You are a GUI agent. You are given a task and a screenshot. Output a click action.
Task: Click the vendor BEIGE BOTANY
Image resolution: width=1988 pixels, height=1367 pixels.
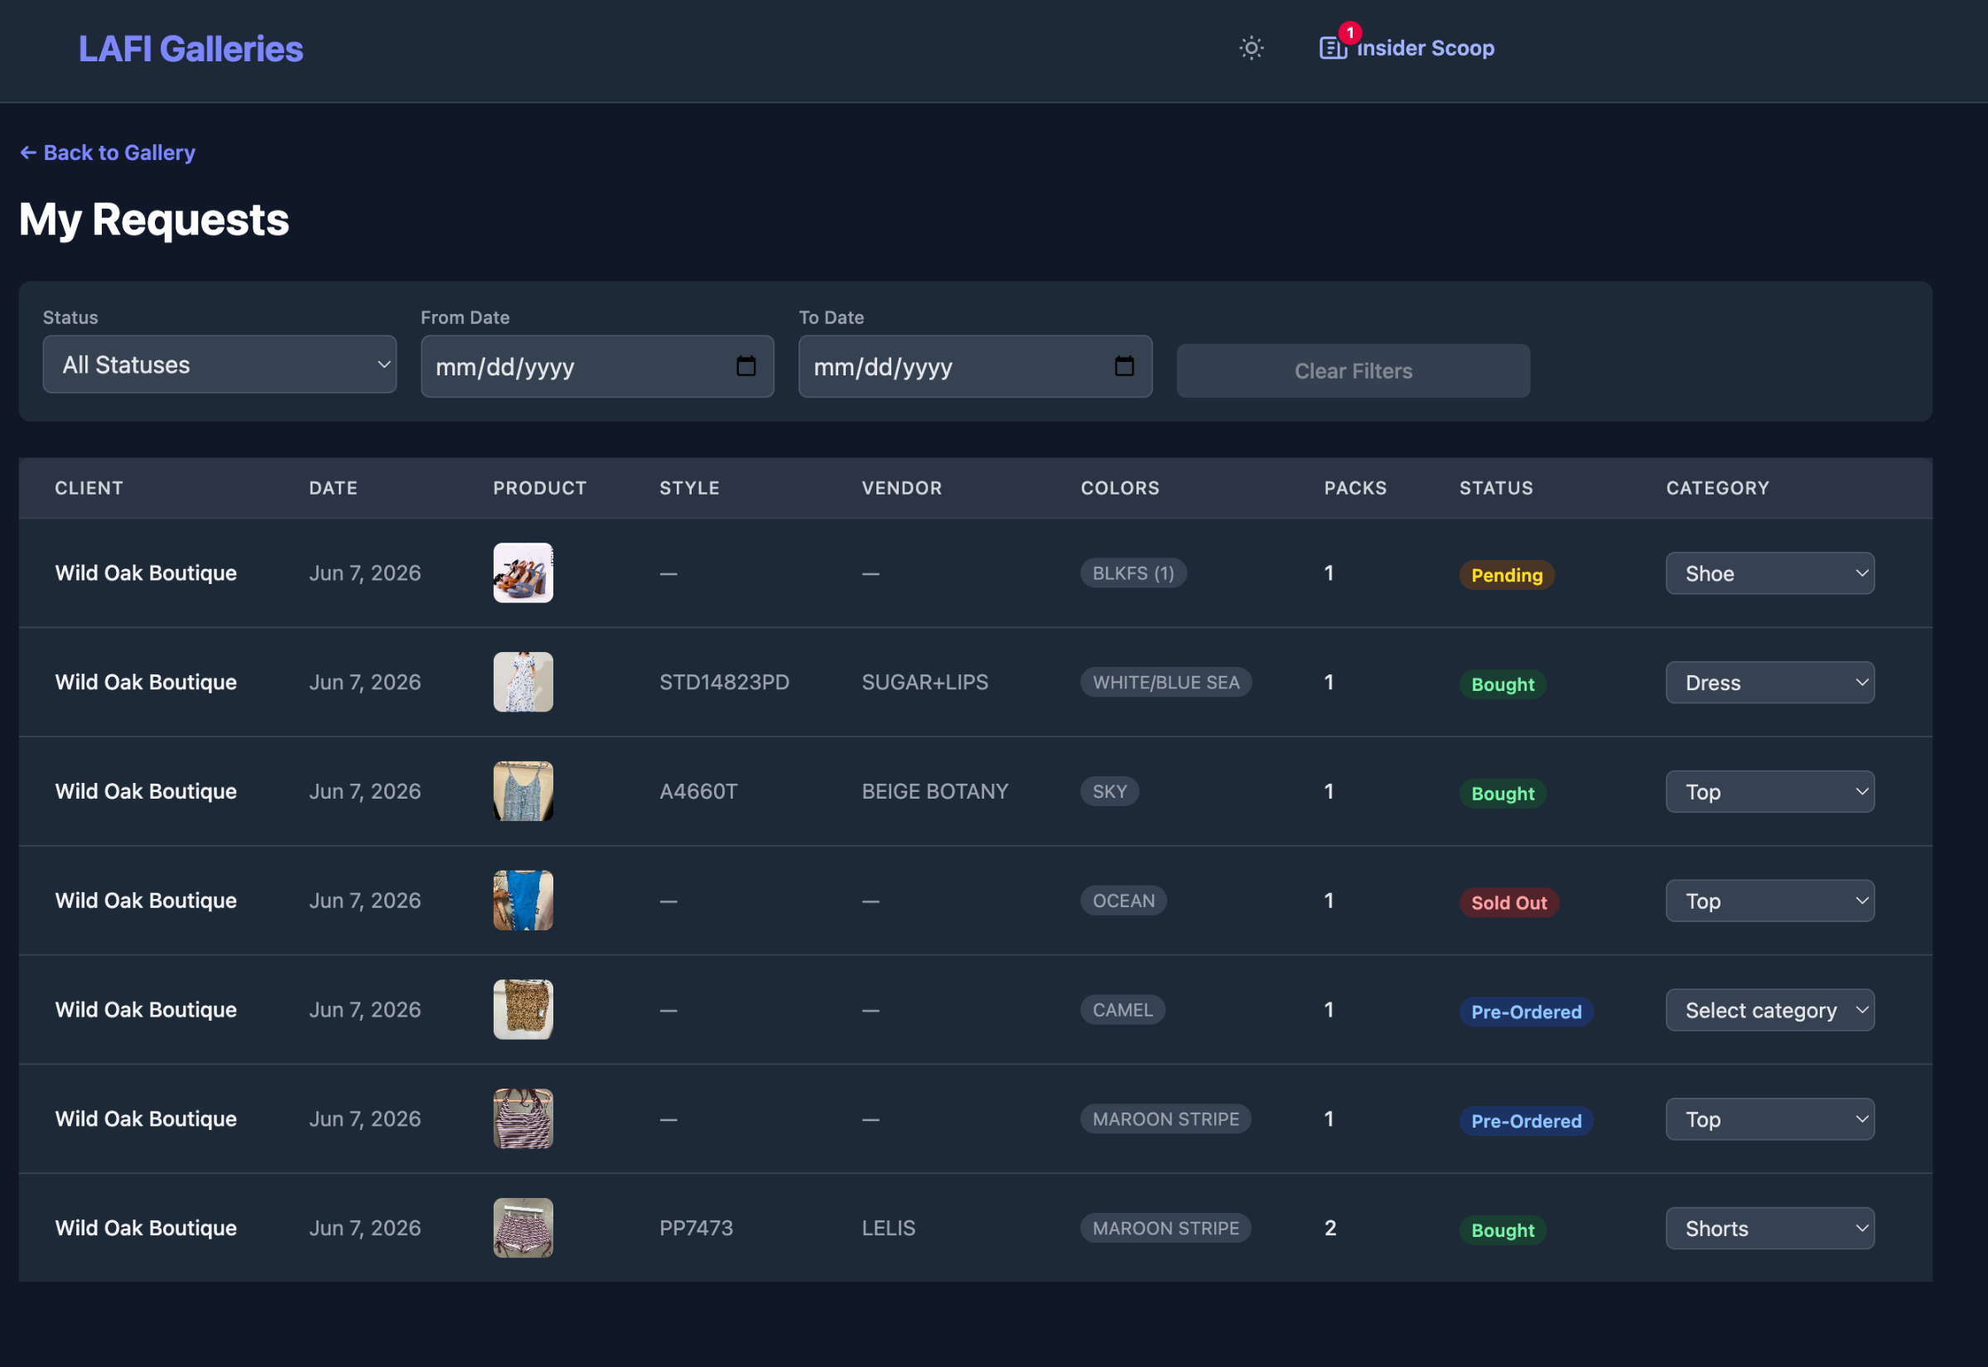(x=935, y=791)
